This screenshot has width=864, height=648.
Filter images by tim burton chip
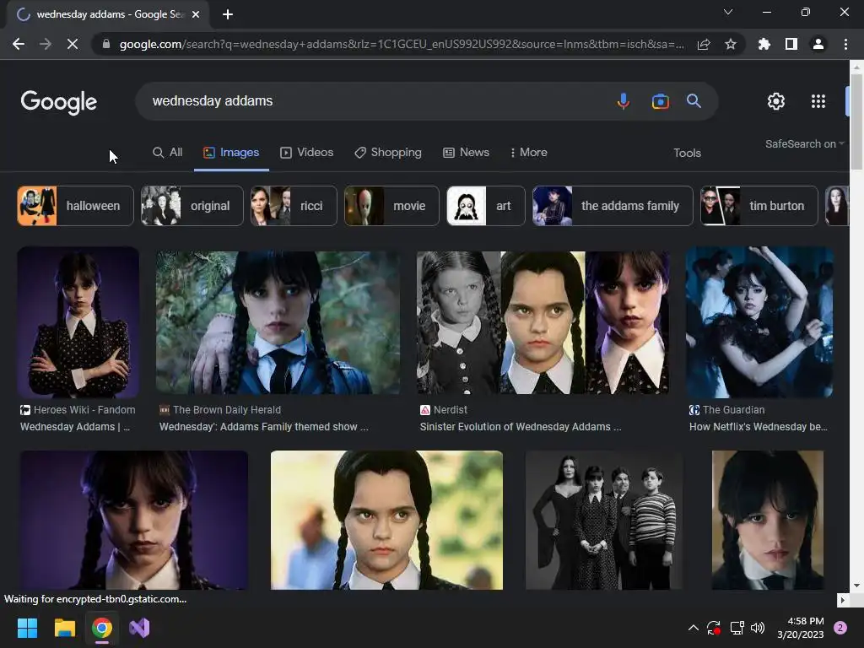pos(759,206)
